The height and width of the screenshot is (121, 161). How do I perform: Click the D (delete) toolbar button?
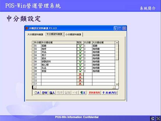click(60, 93)
